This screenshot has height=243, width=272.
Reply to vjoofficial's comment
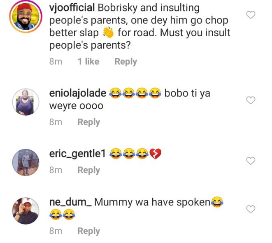click(126, 61)
